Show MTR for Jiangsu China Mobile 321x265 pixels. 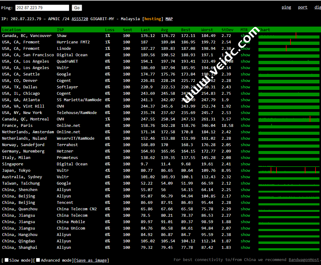pos(245,222)
